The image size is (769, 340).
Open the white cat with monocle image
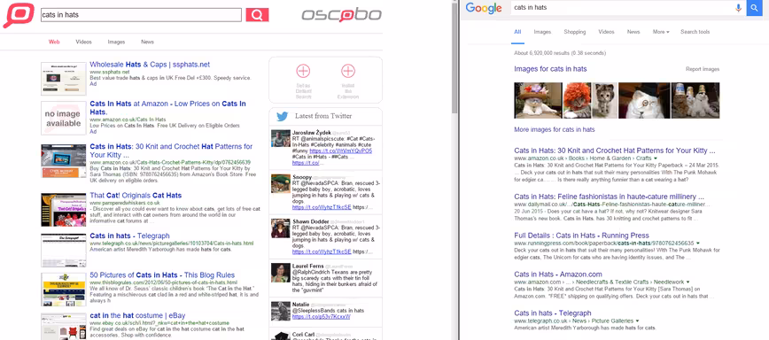click(644, 100)
